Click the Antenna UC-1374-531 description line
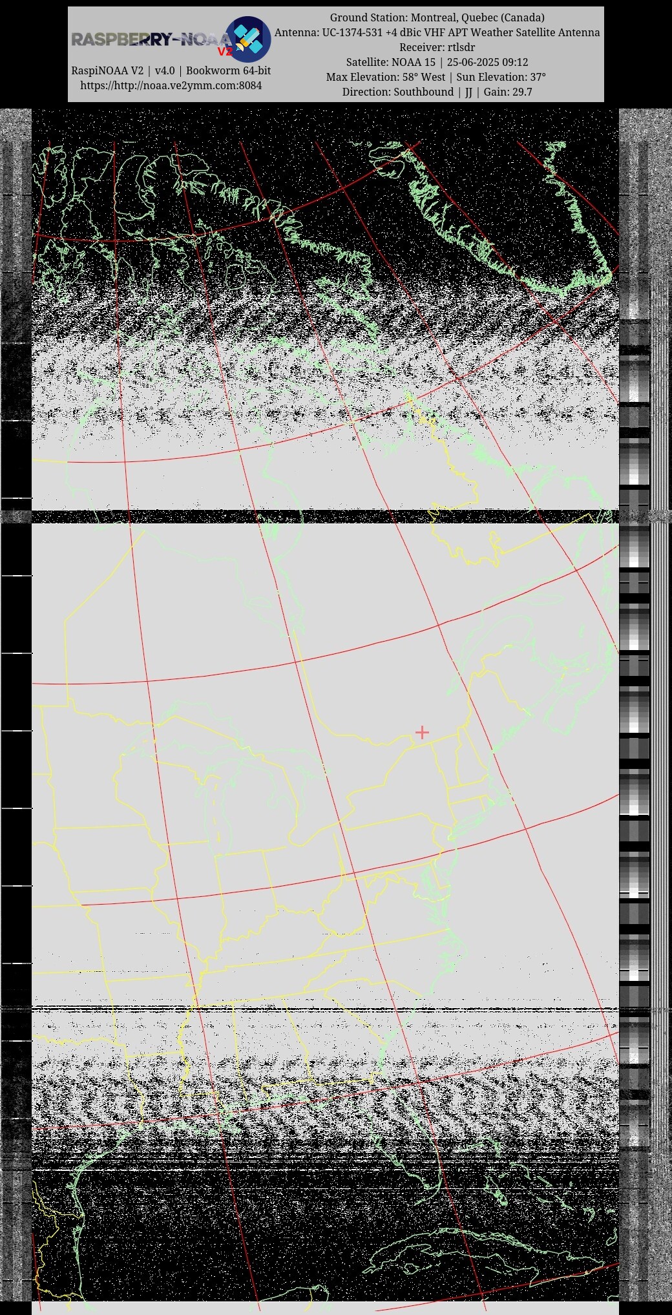The image size is (672, 1315). pyautogui.click(x=437, y=32)
